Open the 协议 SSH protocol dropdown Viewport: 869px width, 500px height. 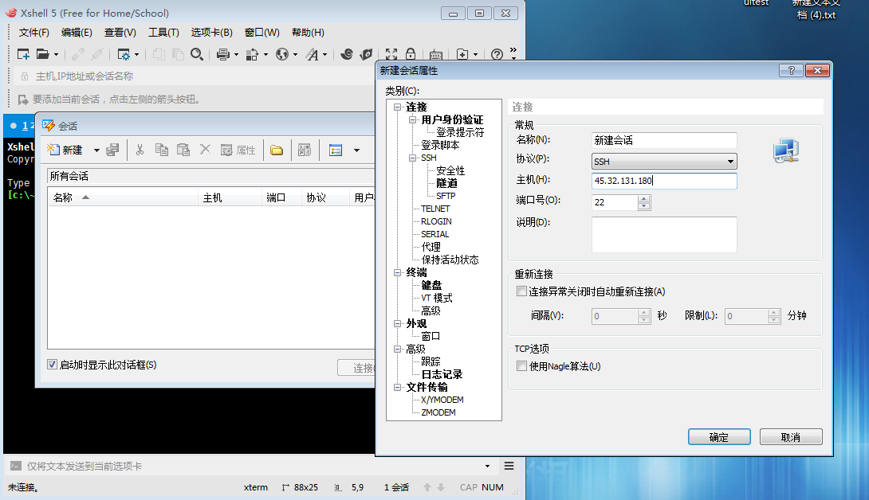(664, 162)
